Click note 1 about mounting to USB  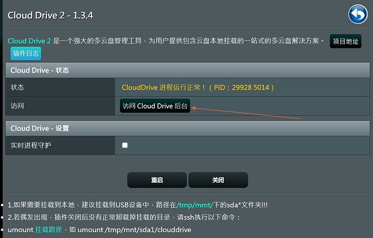pyautogui.click(x=137, y=205)
